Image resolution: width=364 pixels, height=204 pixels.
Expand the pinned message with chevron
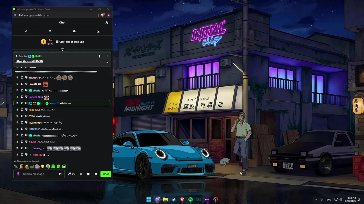point(107,62)
